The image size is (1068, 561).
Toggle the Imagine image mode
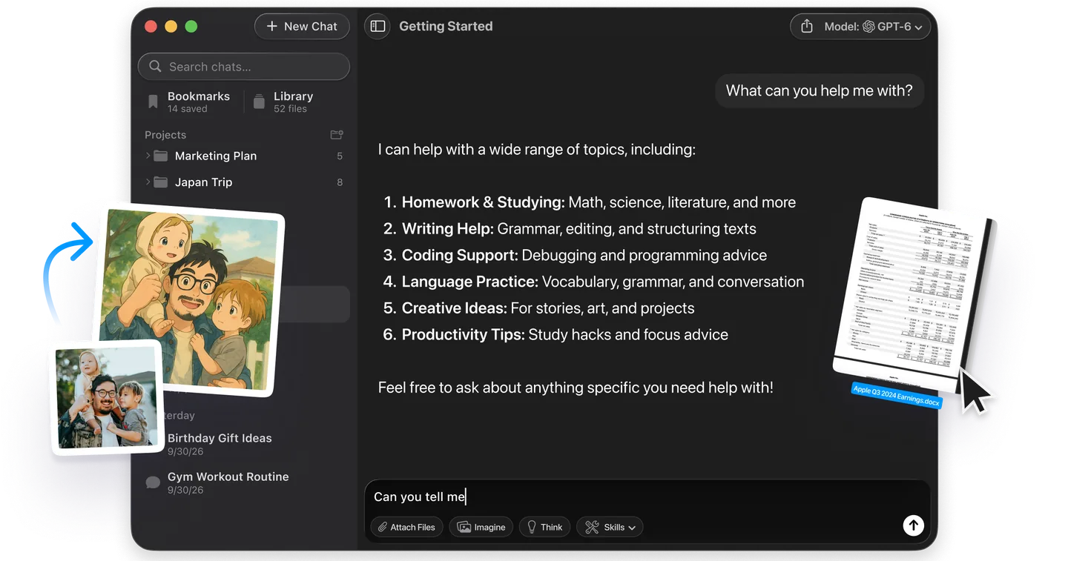click(x=481, y=527)
